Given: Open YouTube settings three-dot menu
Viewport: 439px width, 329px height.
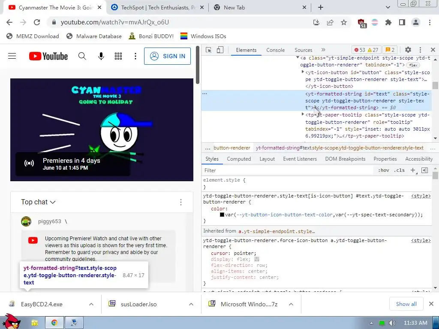Looking at the screenshot, I should pyautogui.click(x=135, y=56).
